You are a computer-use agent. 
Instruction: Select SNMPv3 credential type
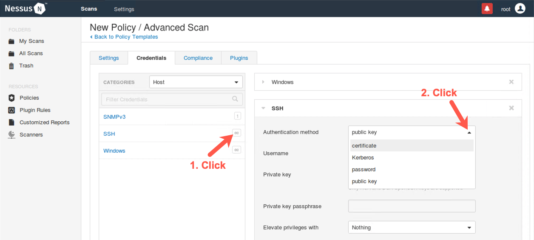114,117
